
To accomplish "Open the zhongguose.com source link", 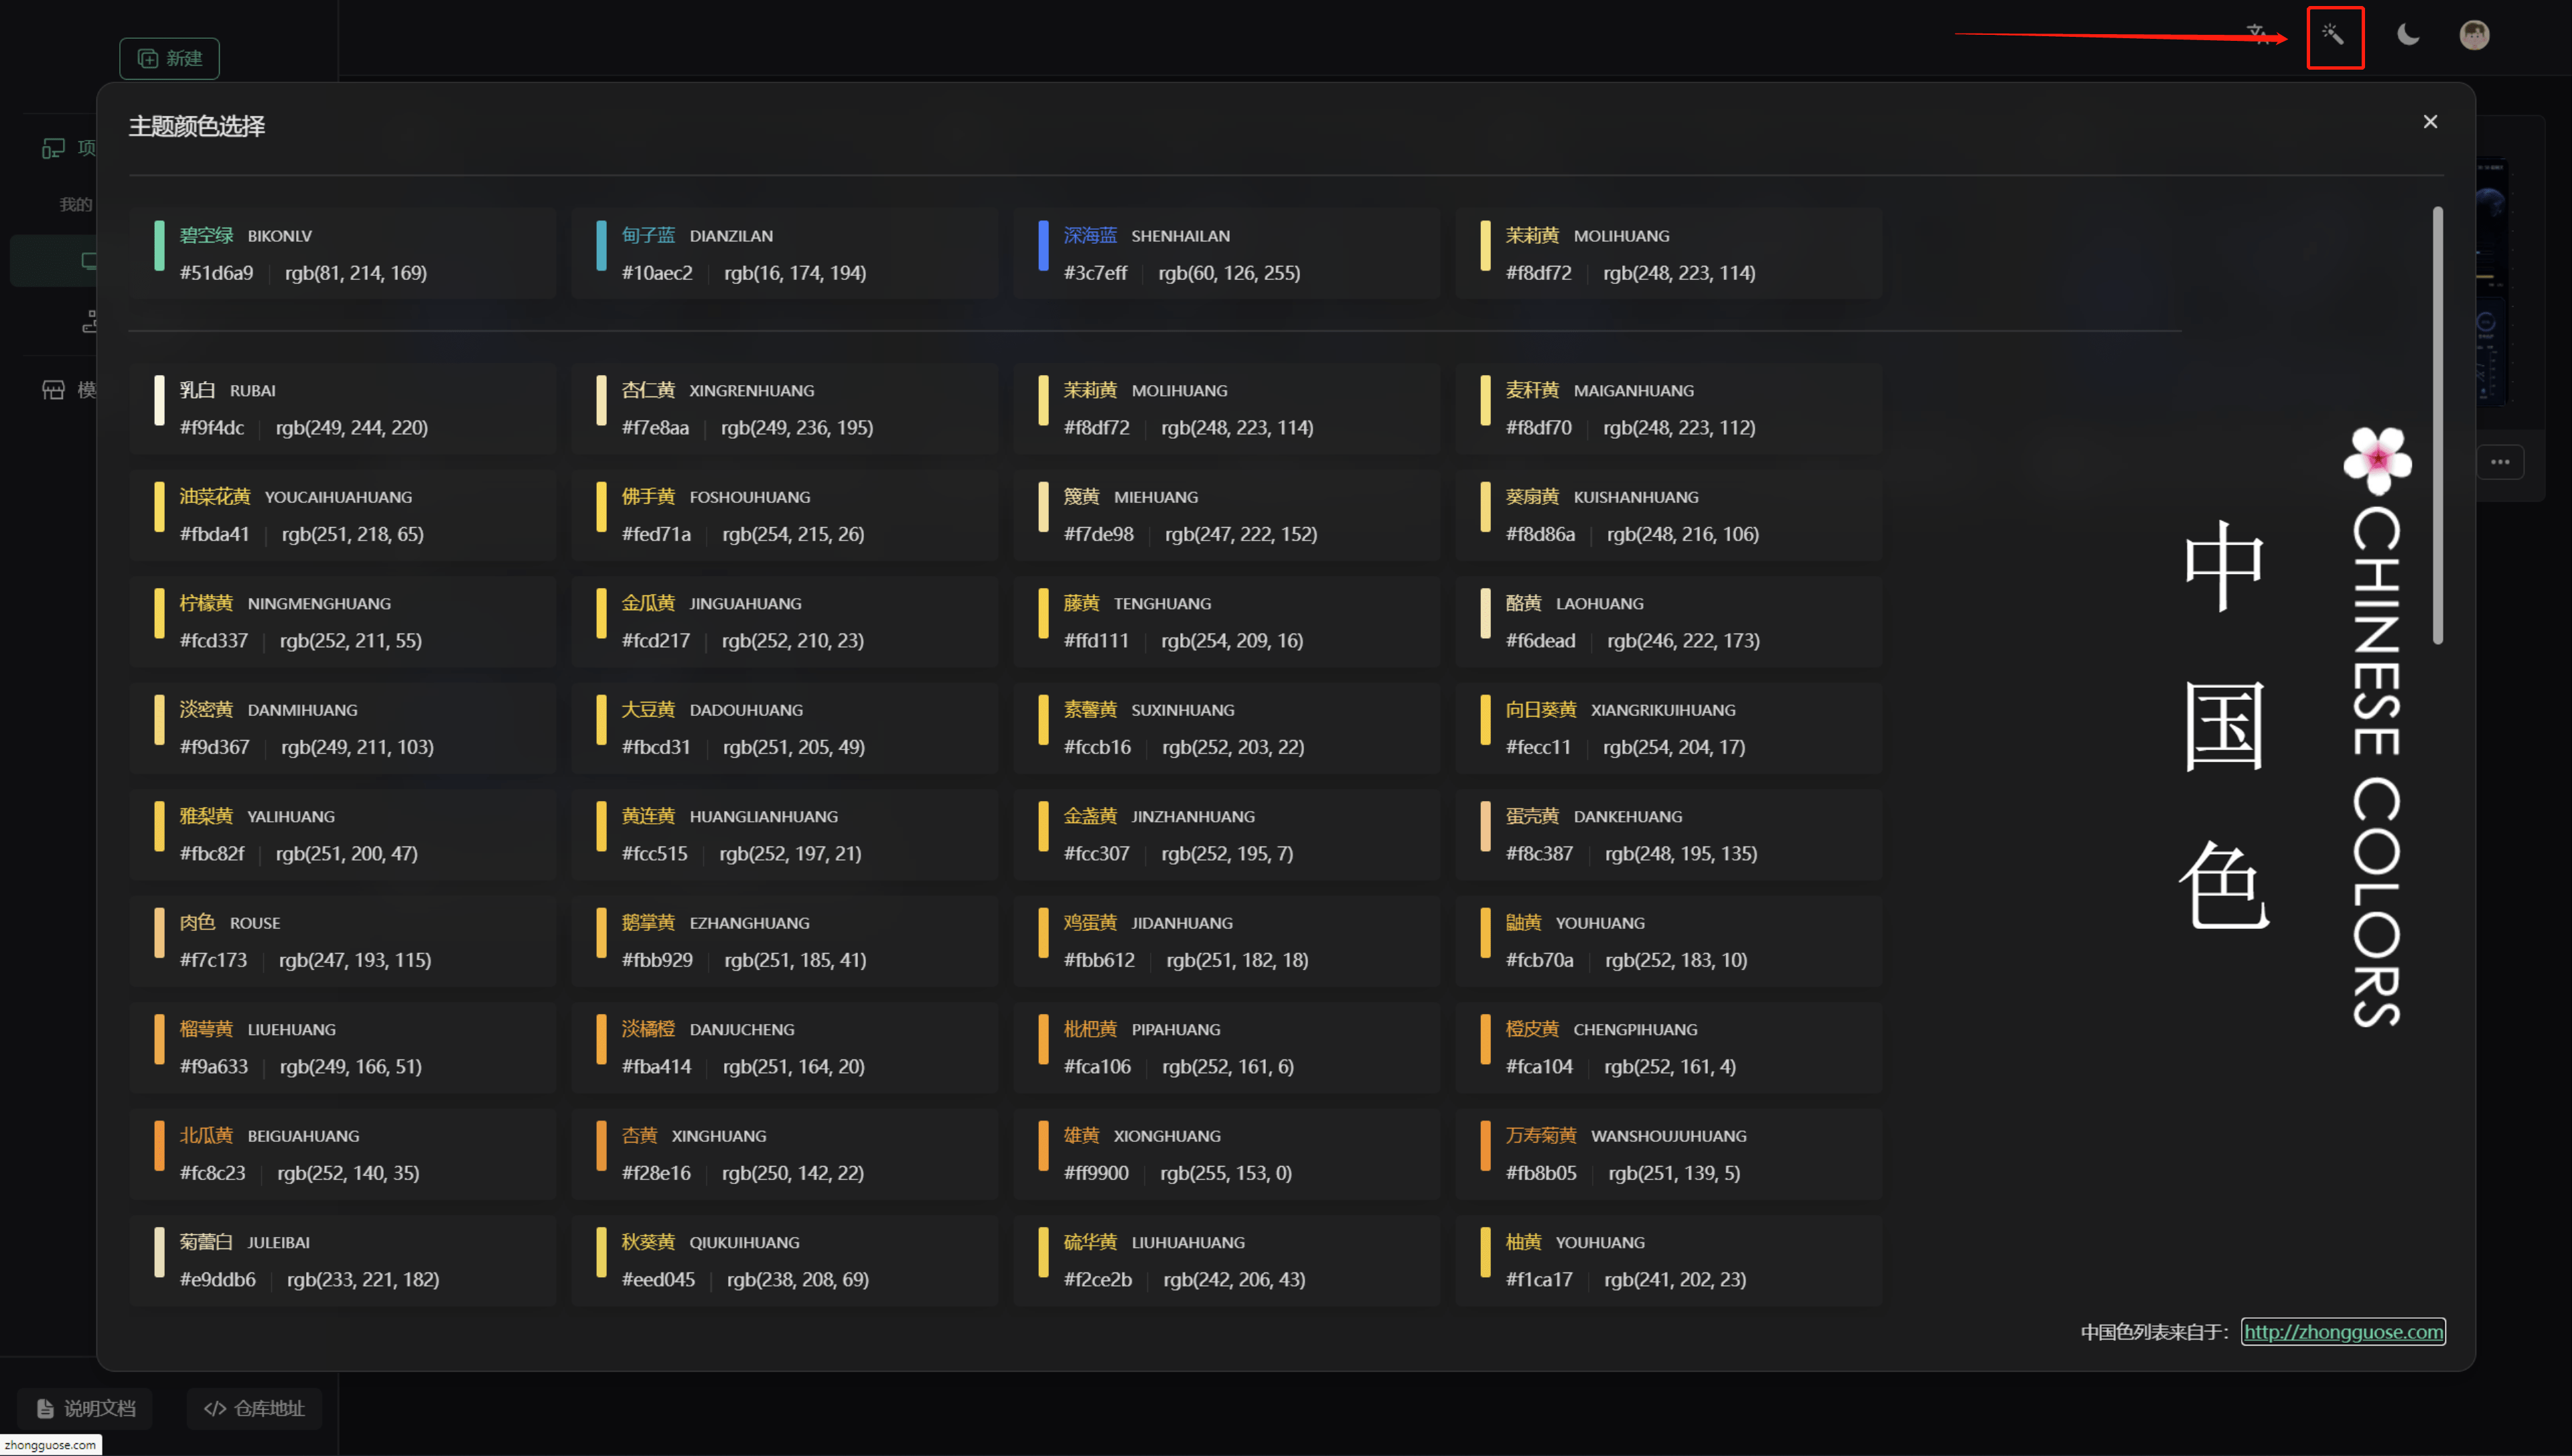I will 2343,1331.
